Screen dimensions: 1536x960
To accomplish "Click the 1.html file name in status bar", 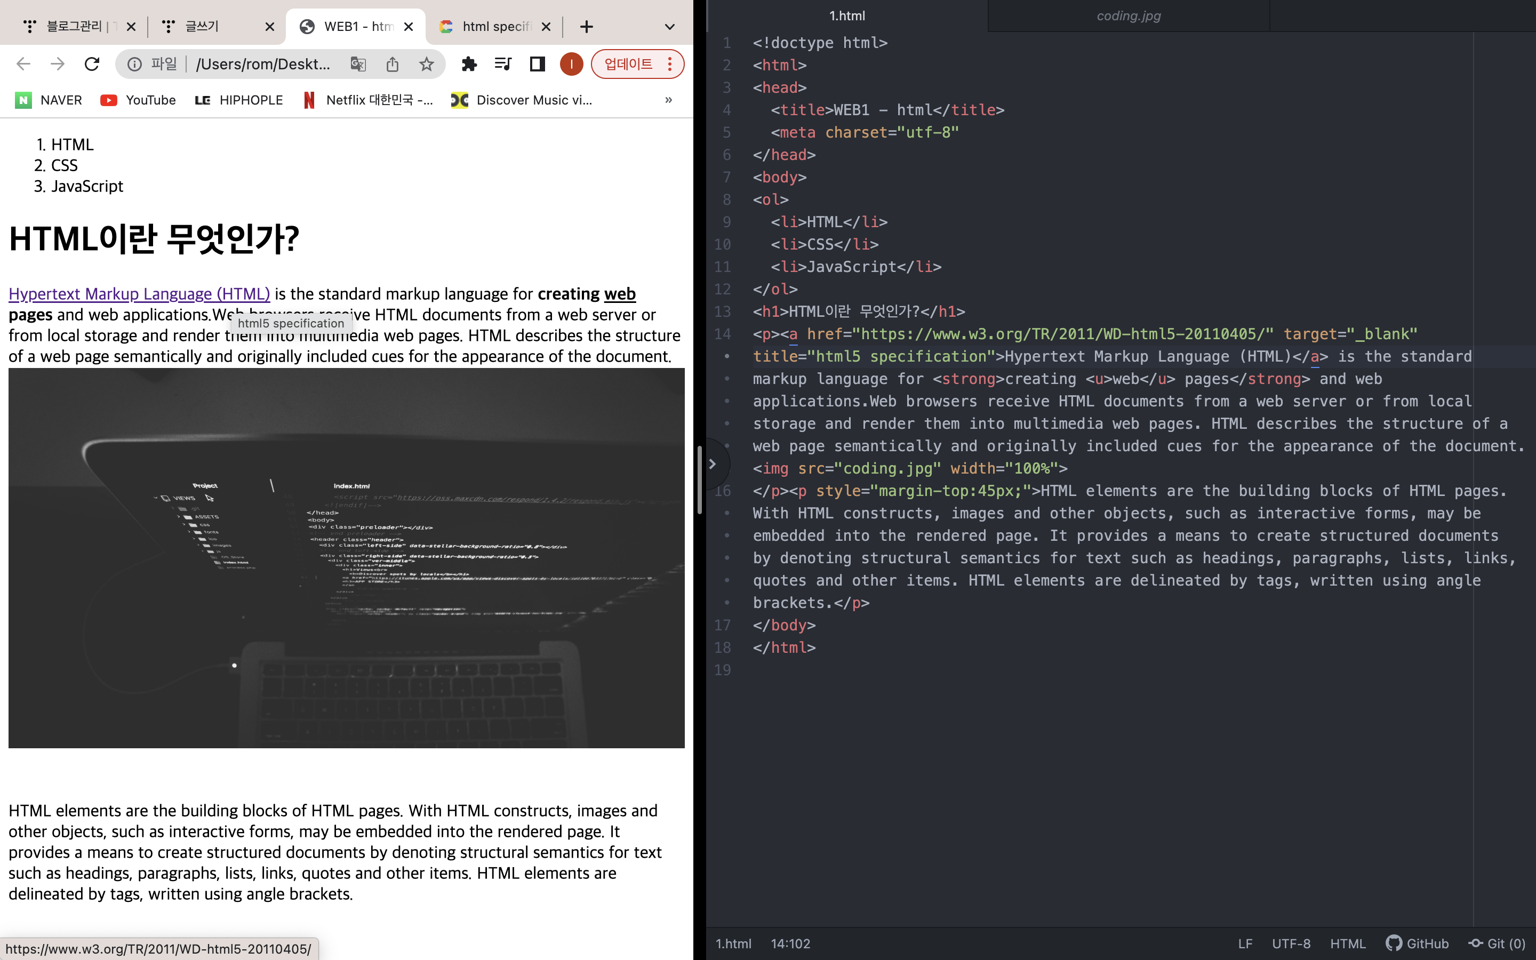I will 733,943.
